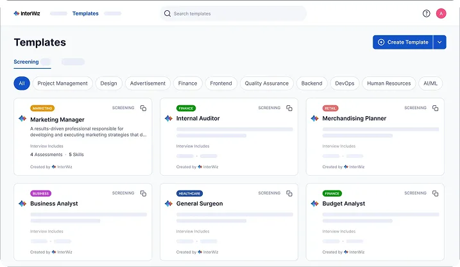Open the user avatar A menu
Screen dimensions: 460x267
(441, 13)
